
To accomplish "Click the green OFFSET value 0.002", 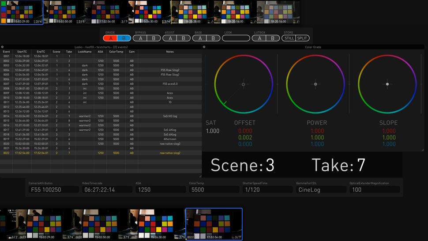I will coord(245,138).
